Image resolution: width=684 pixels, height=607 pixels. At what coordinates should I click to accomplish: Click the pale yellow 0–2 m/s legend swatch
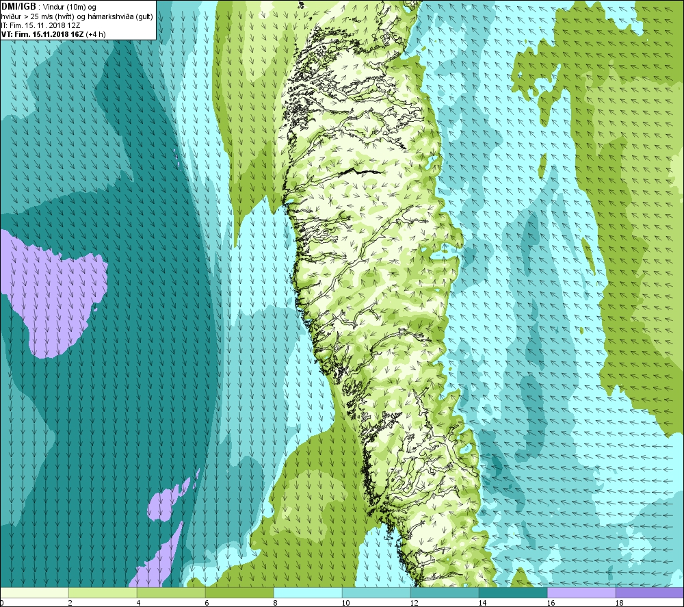pos(34,593)
